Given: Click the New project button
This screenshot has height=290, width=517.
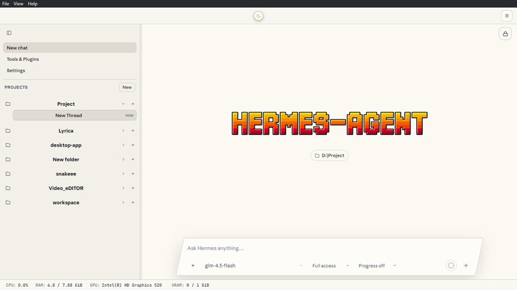Looking at the screenshot, I should click(x=127, y=87).
